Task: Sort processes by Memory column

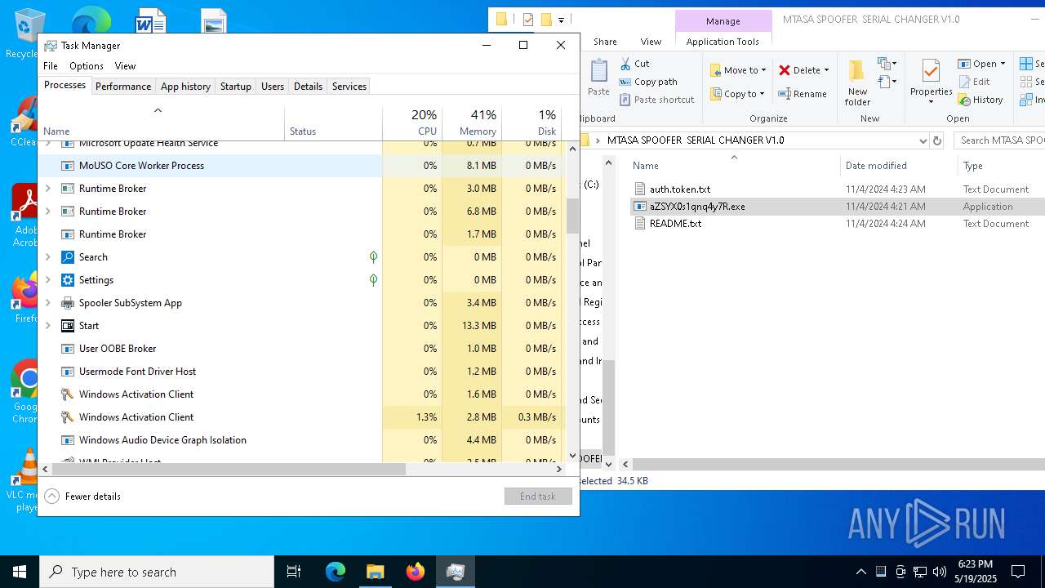Action: click(x=472, y=122)
